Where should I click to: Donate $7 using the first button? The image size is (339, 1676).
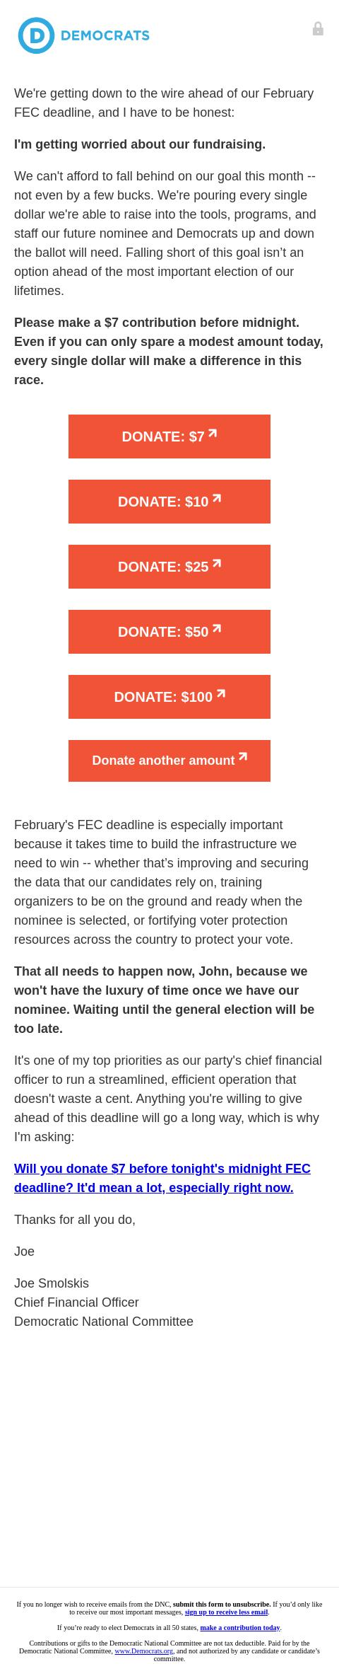coord(169,437)
